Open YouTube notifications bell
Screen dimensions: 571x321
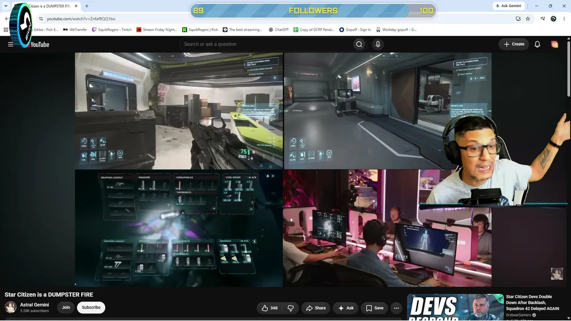(x=538, y=44)
